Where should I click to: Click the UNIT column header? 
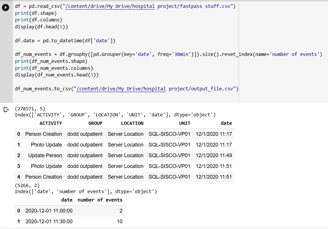pyautogui.click(x=184, y=123)
